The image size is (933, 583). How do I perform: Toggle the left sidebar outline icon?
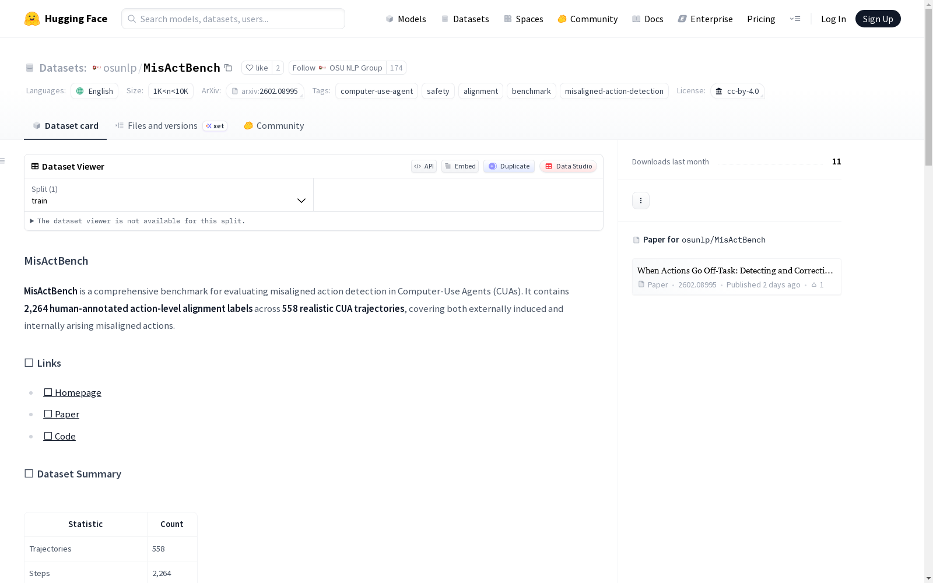click(x=3, y=161)
